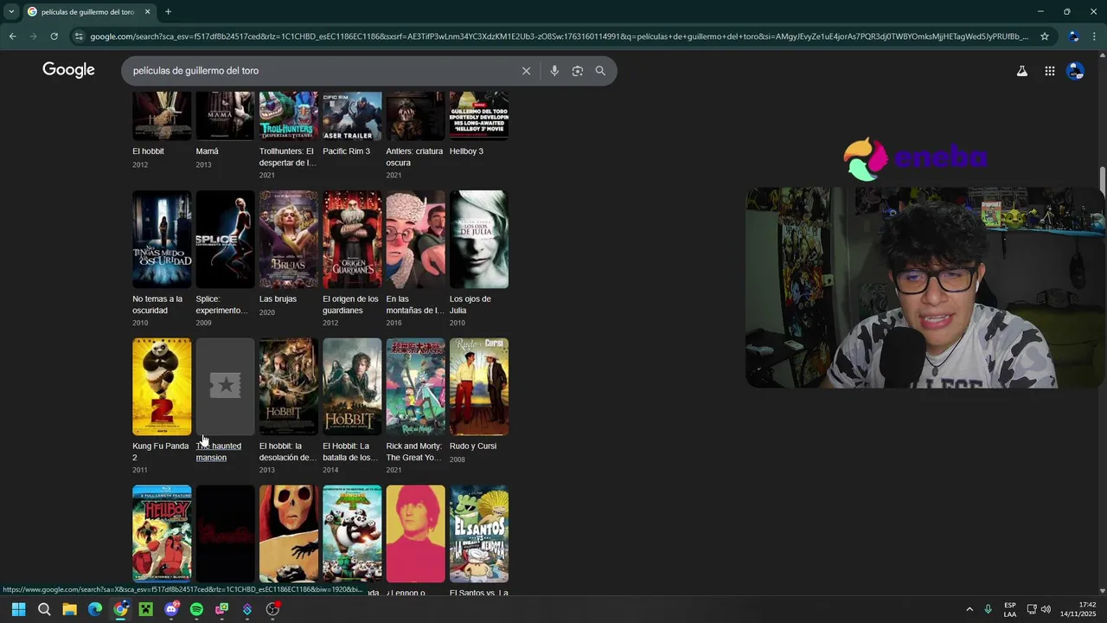The image size is (1107, 623).
Task: Open the Kung Fu Panda 2 title
Action: pos(160,452)
